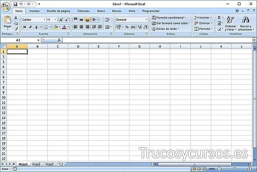
Task: Select column D header
Action: point(78,47)
